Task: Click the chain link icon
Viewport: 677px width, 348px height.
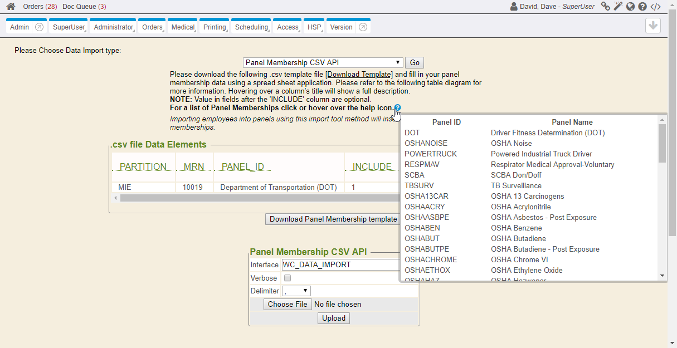Action: tap(605, 7)
